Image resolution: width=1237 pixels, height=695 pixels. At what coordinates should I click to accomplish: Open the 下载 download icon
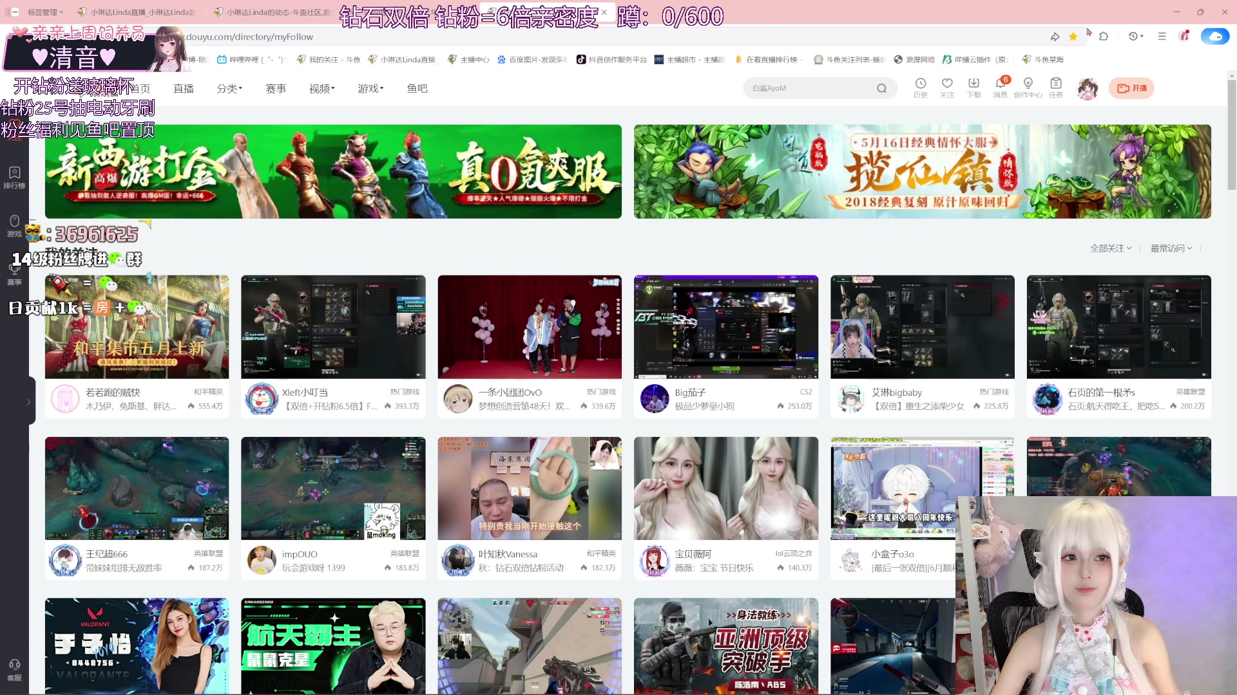tap(973, 88)
